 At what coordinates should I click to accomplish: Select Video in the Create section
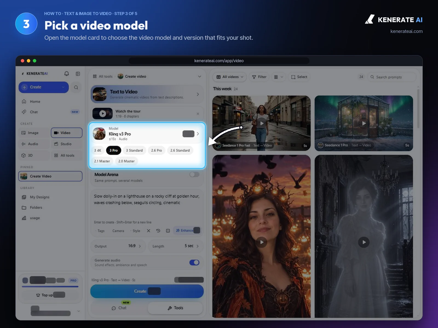(67, 133)
